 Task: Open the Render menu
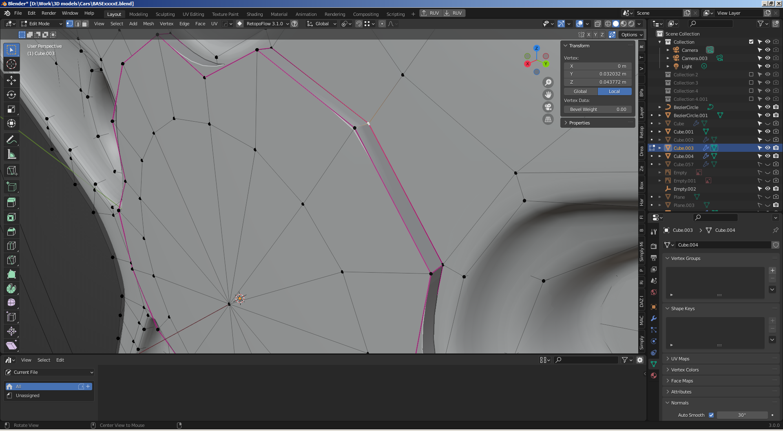[x=49, y=13]
